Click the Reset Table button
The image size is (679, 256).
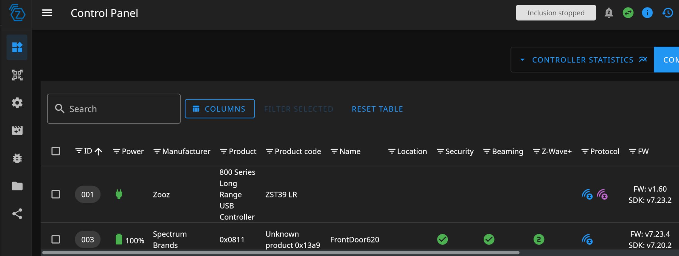click(377, 109)
